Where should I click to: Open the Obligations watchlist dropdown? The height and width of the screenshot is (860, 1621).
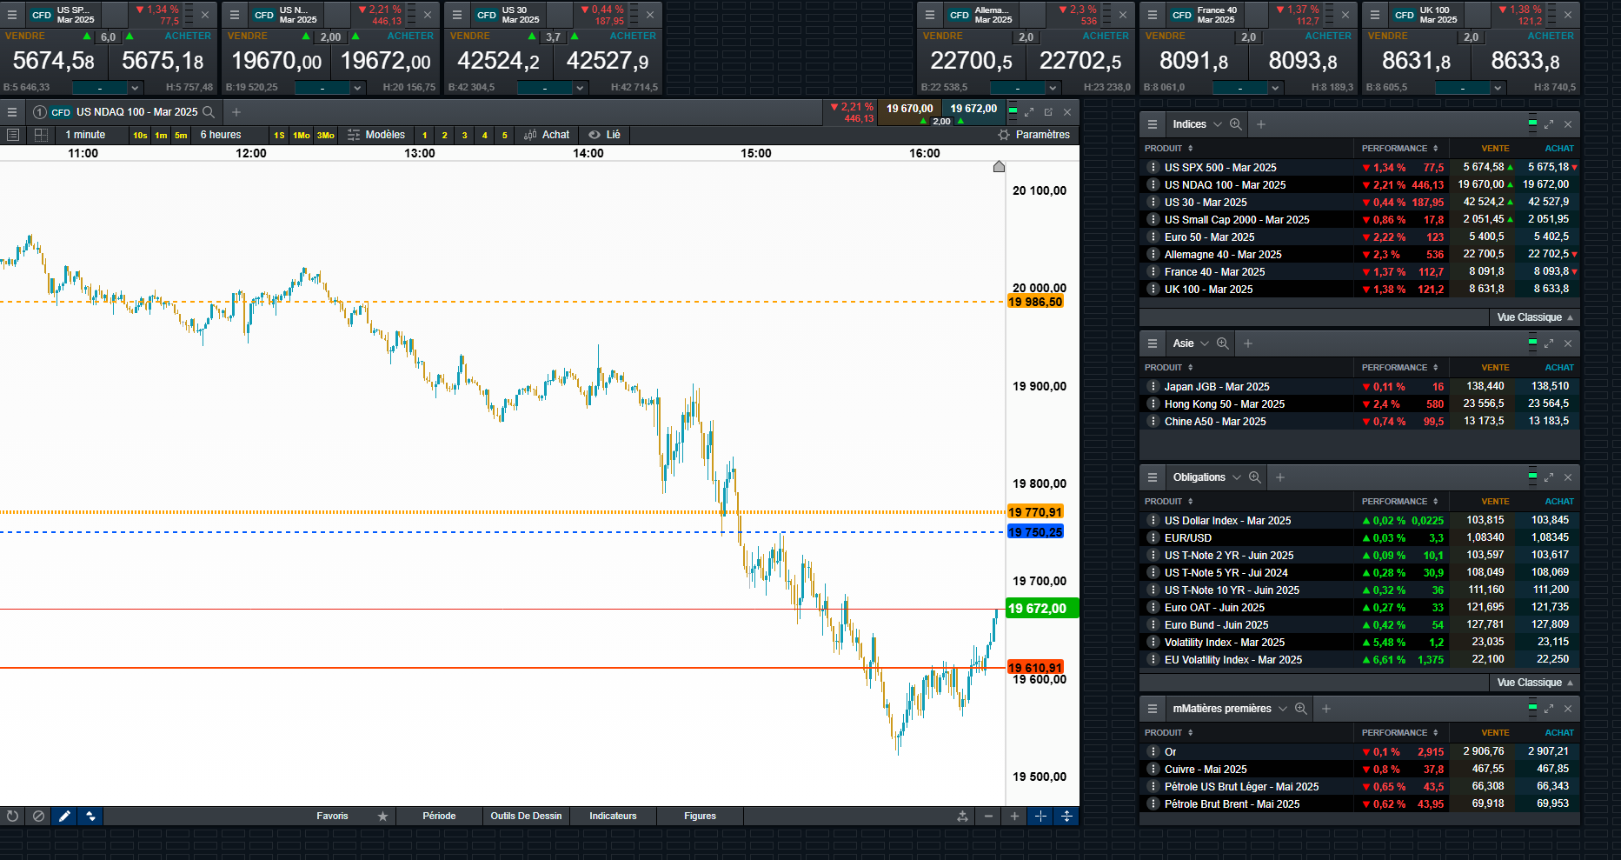tap(1236, 477)
